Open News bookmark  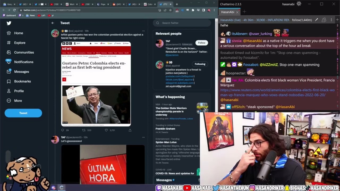[x=31, y=15]
